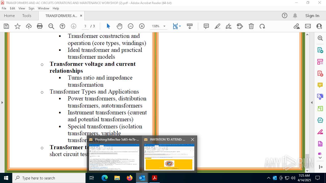Send file by email envelope icon
The width and height of the screenshot is (326, 183).
(x=308, y=26)
